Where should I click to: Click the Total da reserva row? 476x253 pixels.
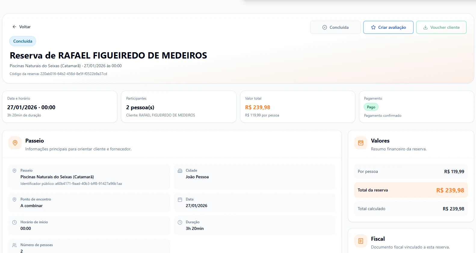click(x=411, y=190)
